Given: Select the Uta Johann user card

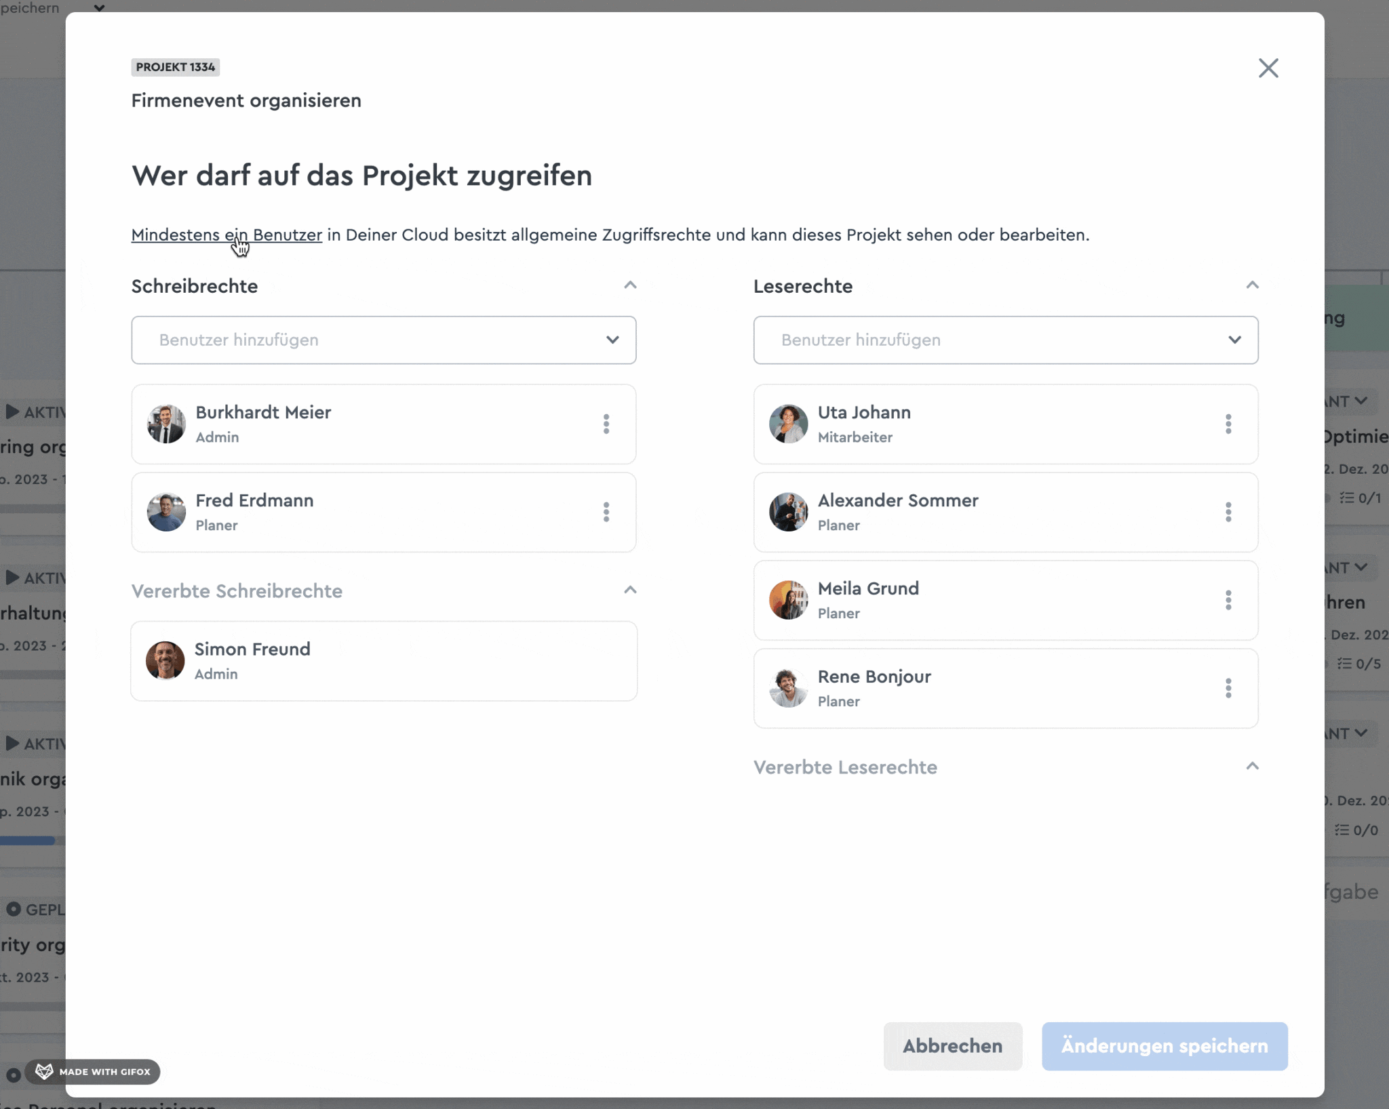Looking at the screenshot, I should click(1006, 424).
